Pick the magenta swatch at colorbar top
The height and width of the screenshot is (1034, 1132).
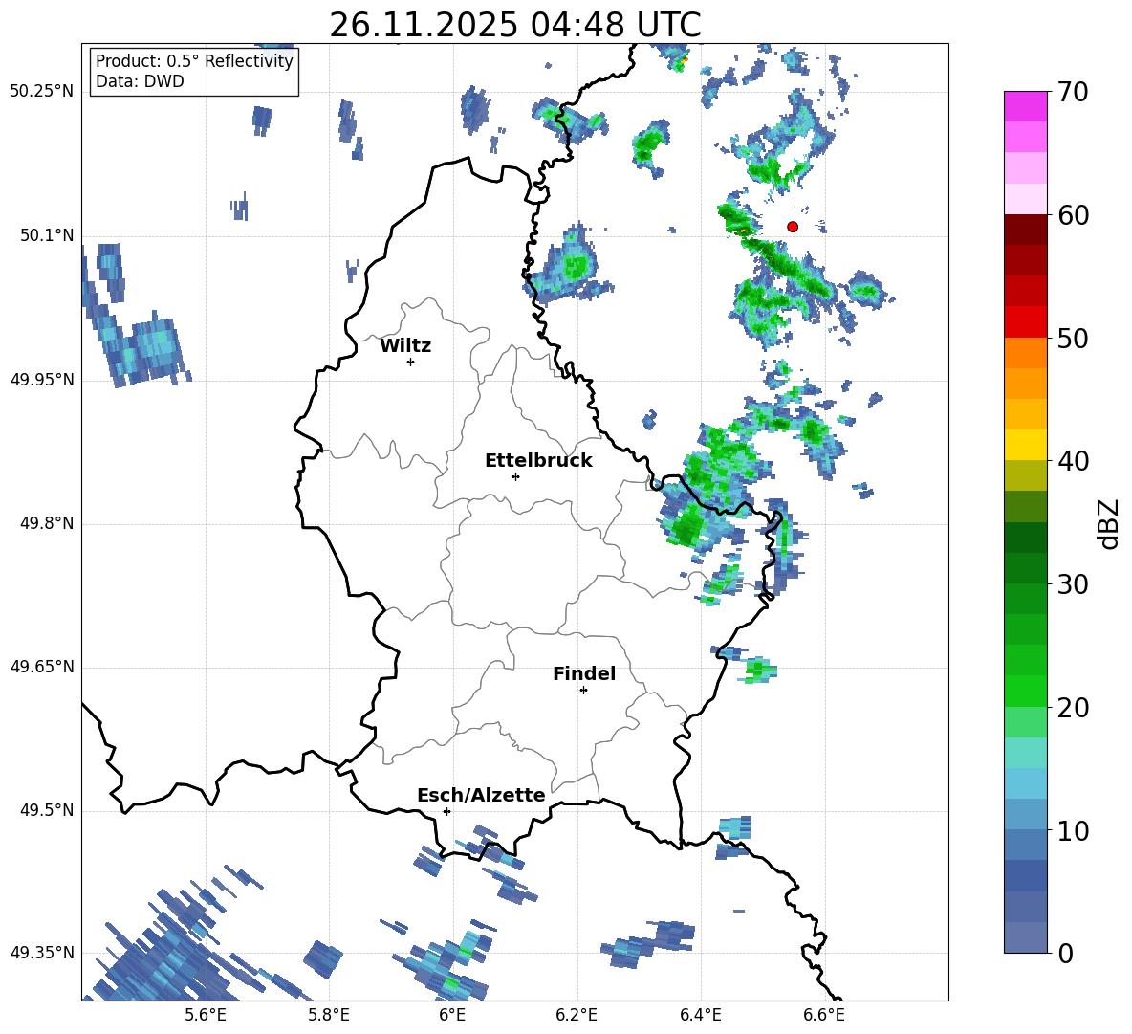point(1025,106)
